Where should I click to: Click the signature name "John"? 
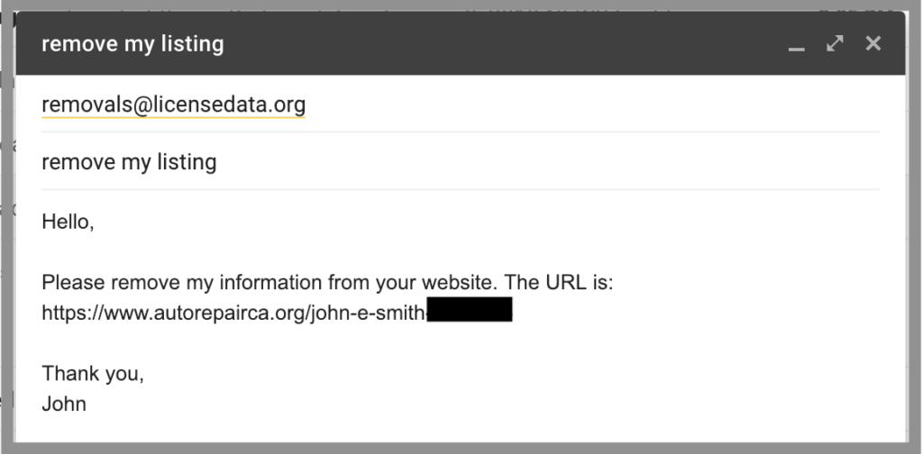(64, 403)
